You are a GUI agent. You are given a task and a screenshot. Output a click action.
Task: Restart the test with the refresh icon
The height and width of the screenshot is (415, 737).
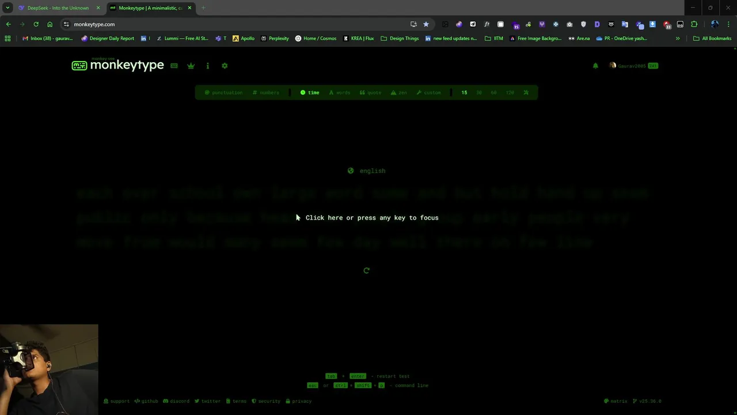(367, 270)
